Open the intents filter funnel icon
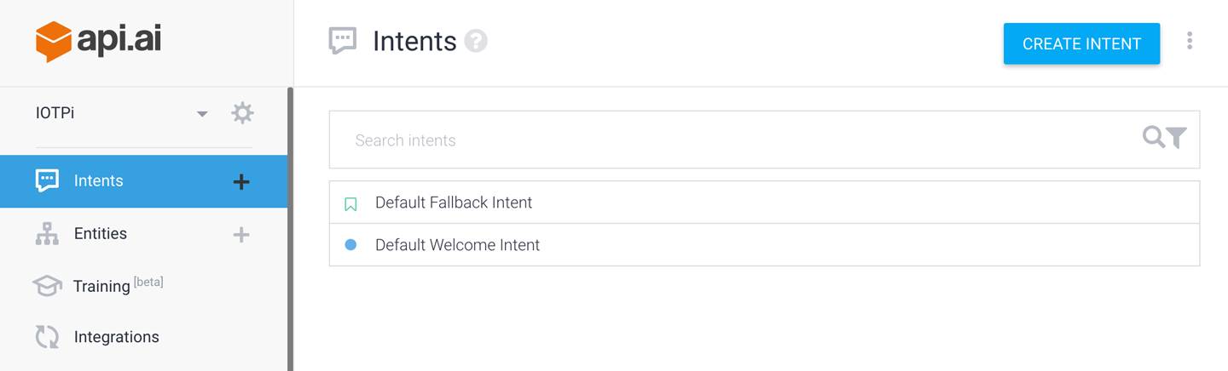 coord(1177,137)
